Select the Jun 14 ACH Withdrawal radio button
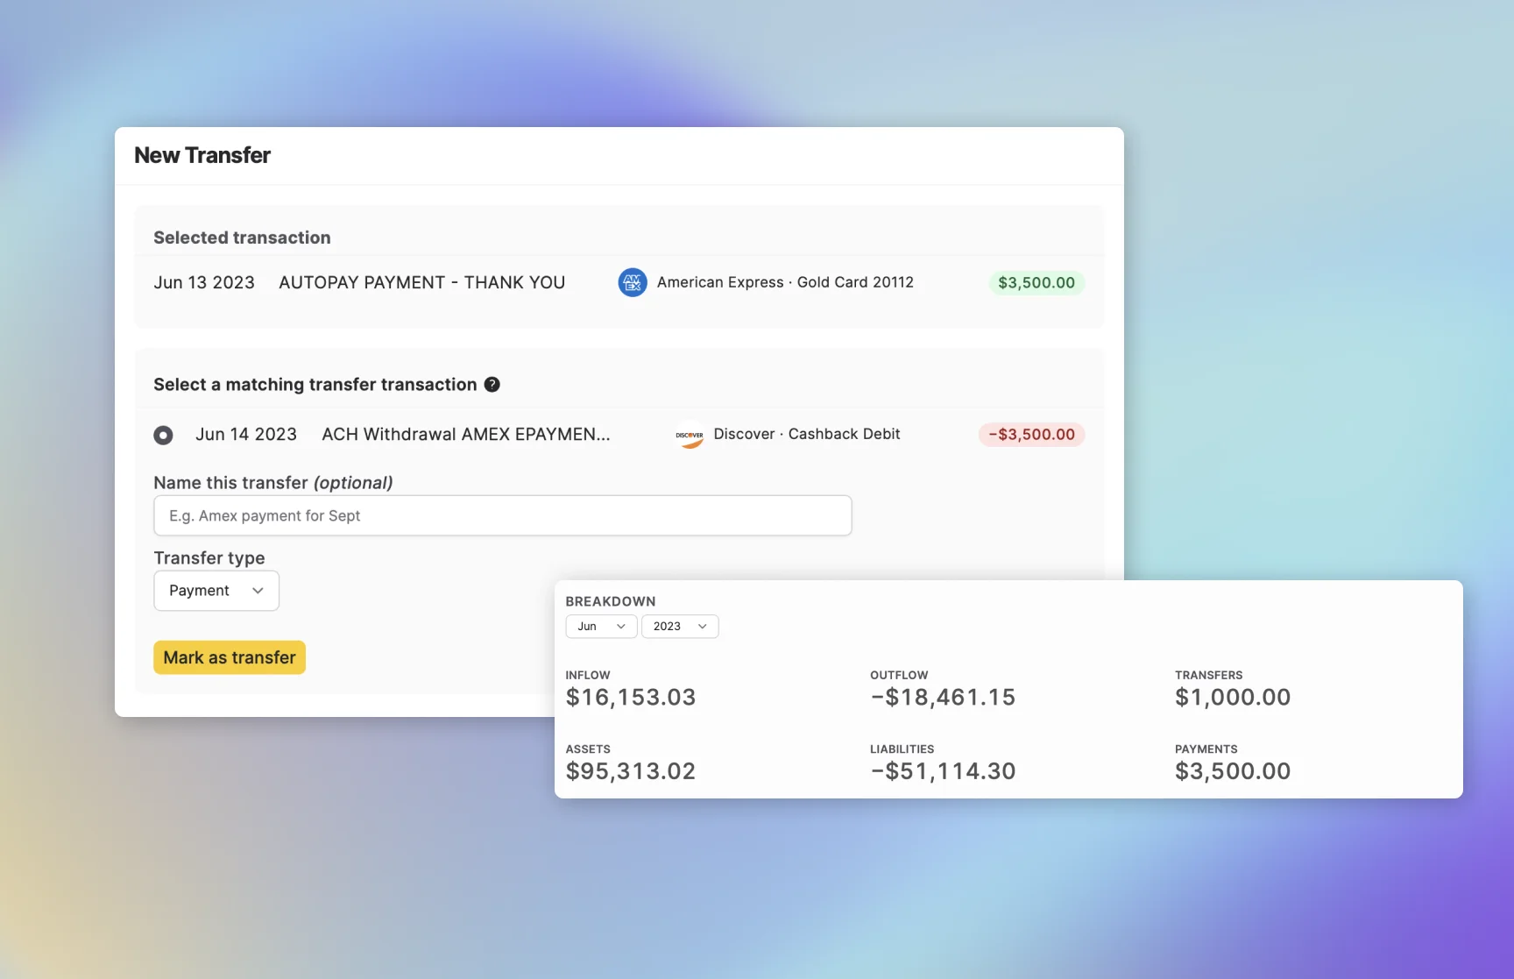The width and height of the screenshot is (1514, 979). 164,435
